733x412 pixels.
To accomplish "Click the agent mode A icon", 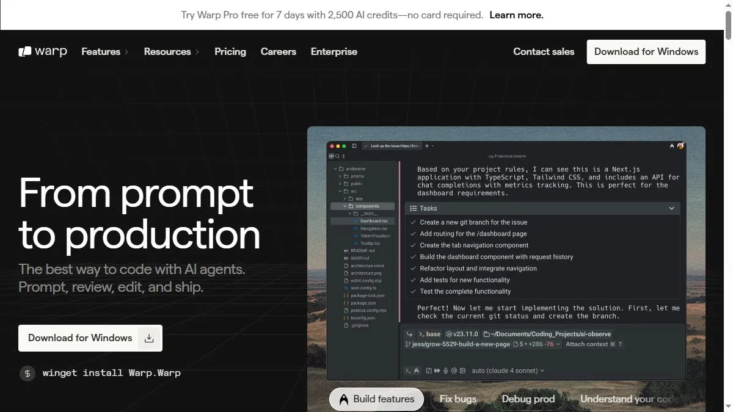I will click(x=417, y=370).
